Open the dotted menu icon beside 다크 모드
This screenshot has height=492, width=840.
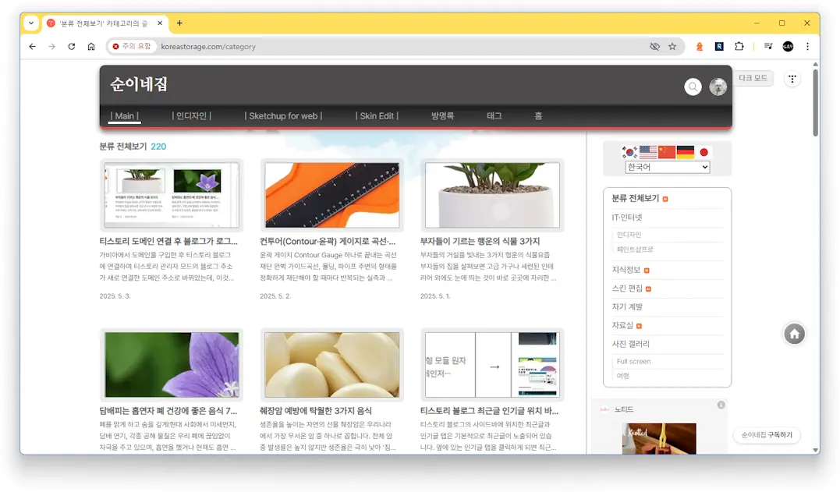tap(792, 78)
